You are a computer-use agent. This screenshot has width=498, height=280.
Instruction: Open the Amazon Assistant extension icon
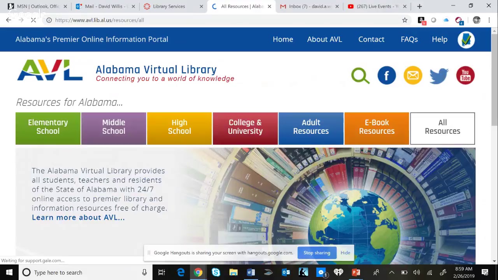point(421,20)
